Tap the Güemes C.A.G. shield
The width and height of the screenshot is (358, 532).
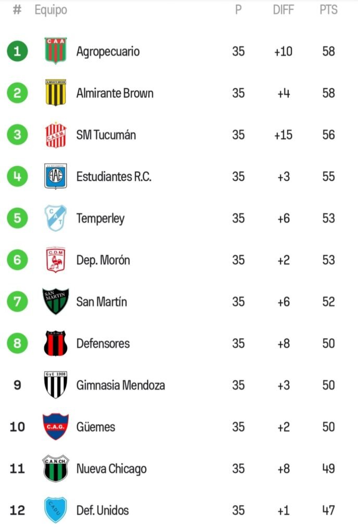pyautogui.click(x=55, y=427)
